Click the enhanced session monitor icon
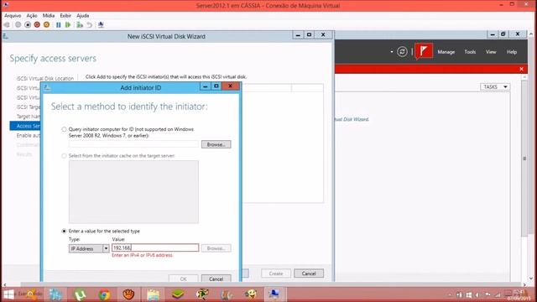Viewport: 537px width, 302px height. [101, 25]
